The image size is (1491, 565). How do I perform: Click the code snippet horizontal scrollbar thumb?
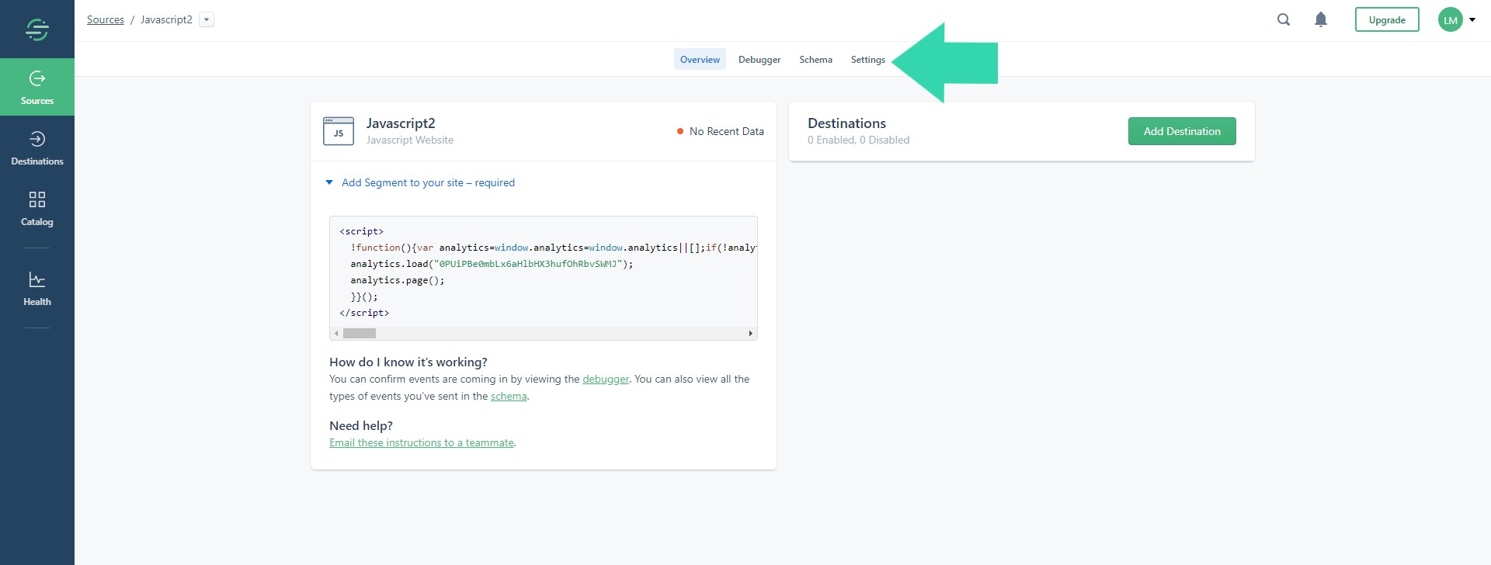pyautogui.click(x=360, y=334)
